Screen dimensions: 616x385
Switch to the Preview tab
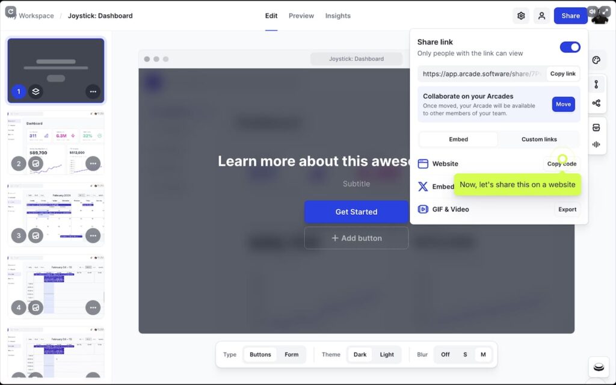[301, 16]
